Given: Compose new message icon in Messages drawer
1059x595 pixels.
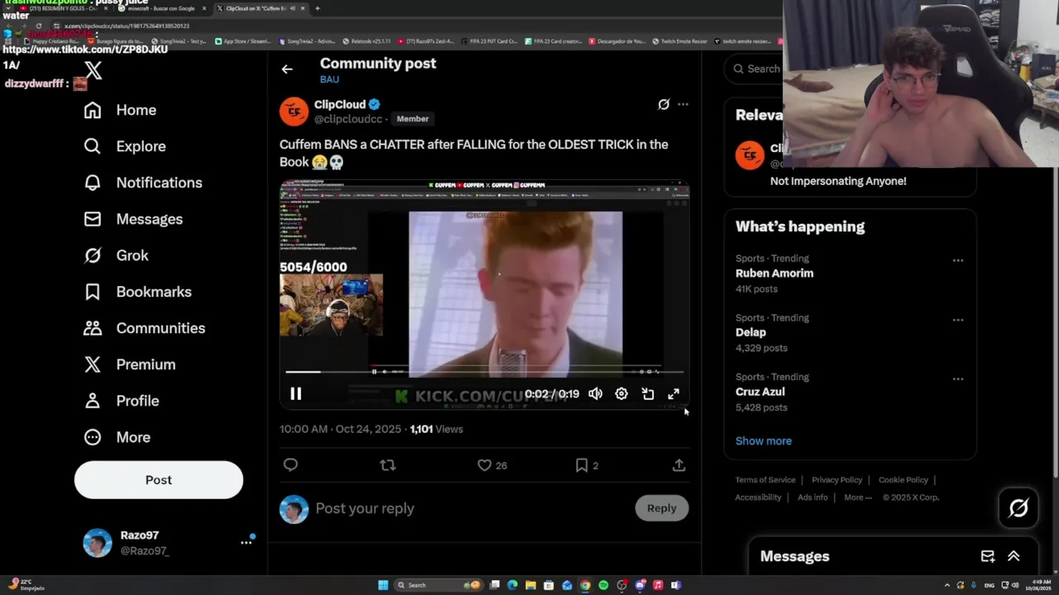Looking at the screenshot, I should [987, 556].
